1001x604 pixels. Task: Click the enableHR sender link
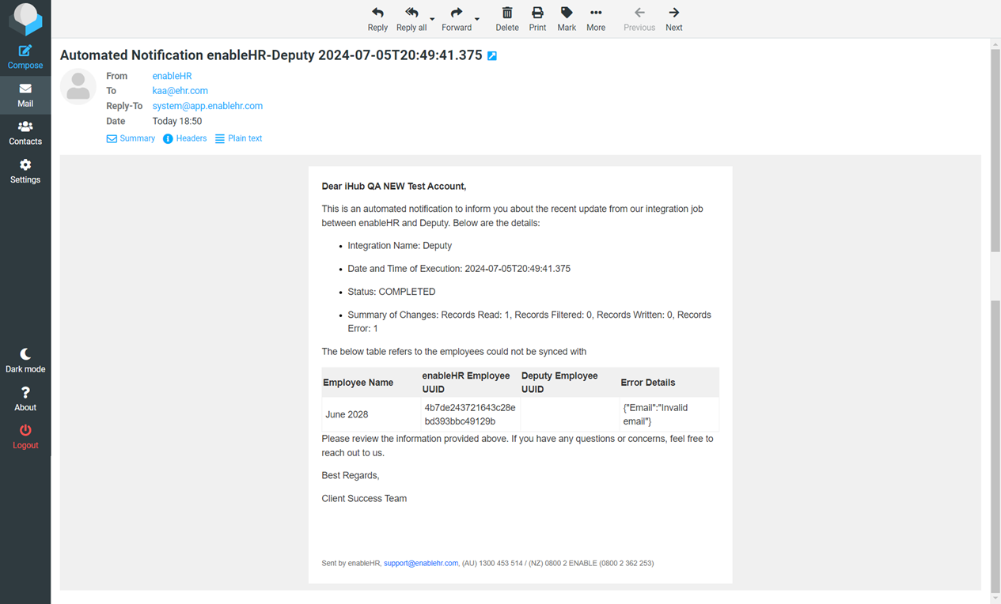[172, 76]
